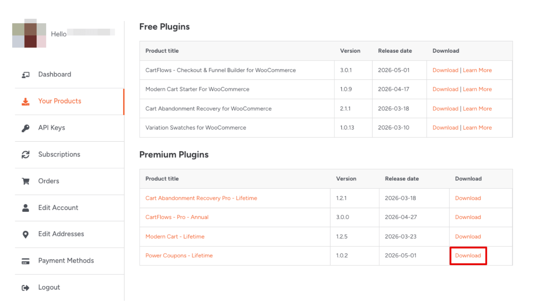The image size is (539, 304).
Task: Click the Dashboard icon in sidebar
Action: click(26, 75)
